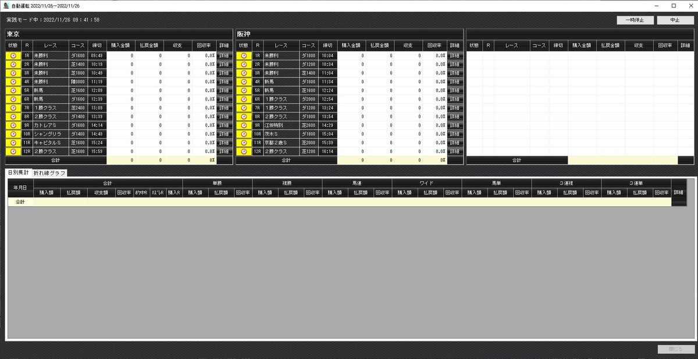
Task: Click the status icon for 阪神 10R 茨木S
Action: pyautogui.click(x=243, y=134)
